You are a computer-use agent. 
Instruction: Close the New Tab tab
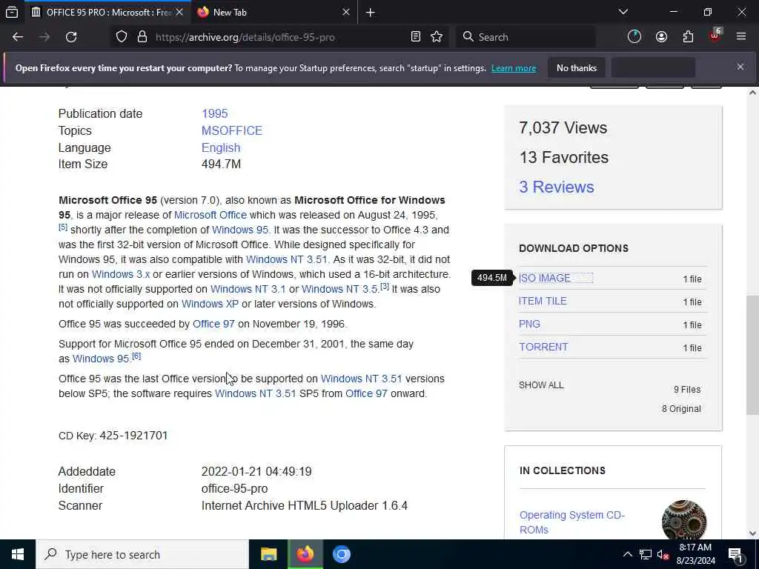(x=346, y=12)
